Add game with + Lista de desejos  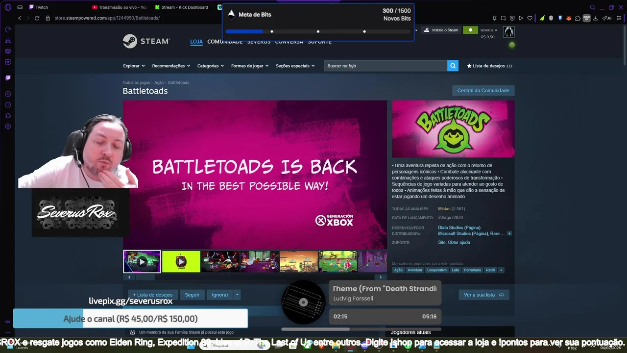point(152,295)
